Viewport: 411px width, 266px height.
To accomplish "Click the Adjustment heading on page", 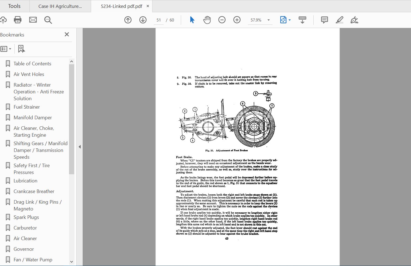I will [x=185, y=191].
